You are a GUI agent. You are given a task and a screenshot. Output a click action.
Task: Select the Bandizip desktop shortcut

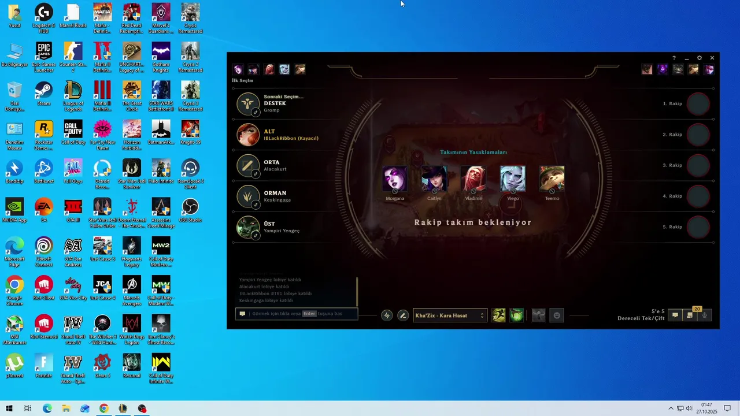tap(14, 172)
